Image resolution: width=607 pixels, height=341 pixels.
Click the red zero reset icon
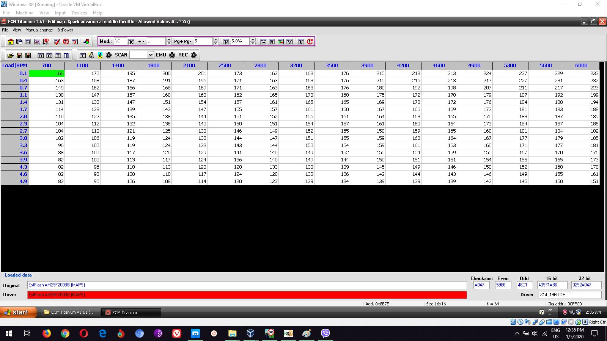click(75, 42)
